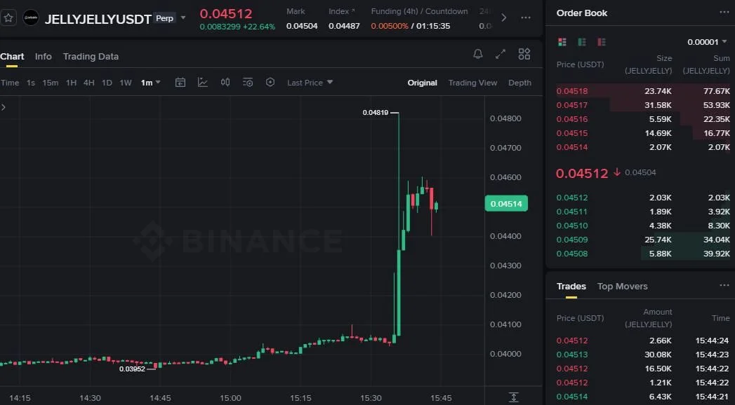The height and width of the screenshot is (405, 735).
Task: Click the ask price 0.04517 row
Action: point(643,105)
